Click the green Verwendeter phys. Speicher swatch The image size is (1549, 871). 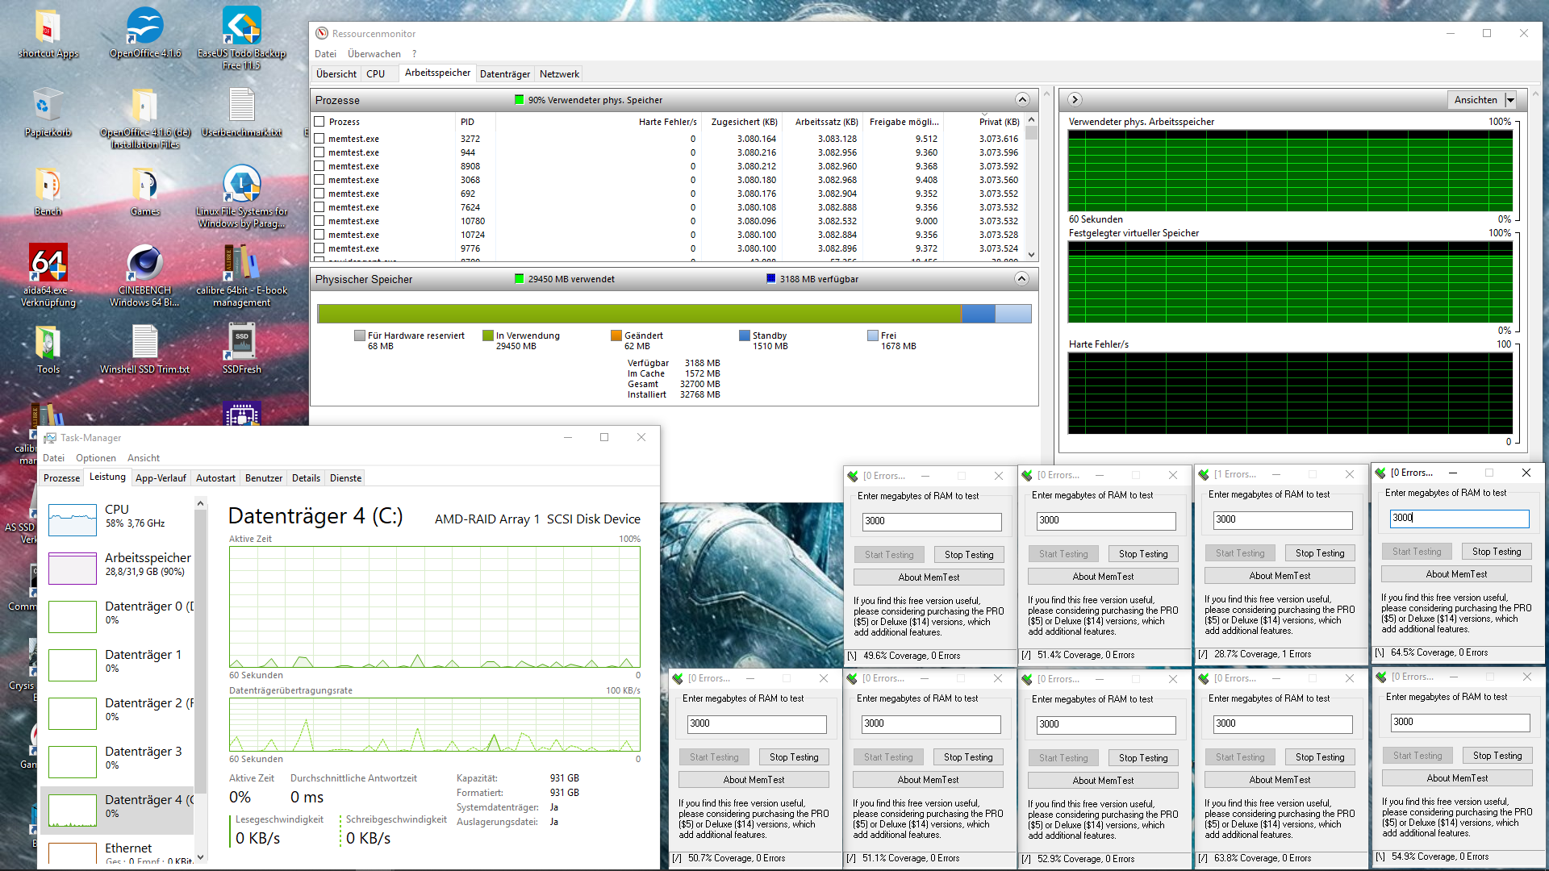coord(520,100)
